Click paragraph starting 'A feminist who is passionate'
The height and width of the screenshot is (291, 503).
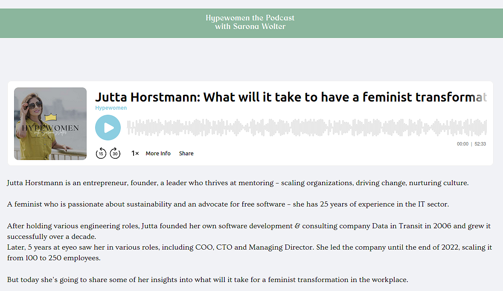click(228, 204)
